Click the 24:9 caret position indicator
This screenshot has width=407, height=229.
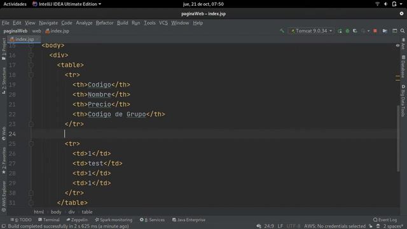tap(269, 226)
